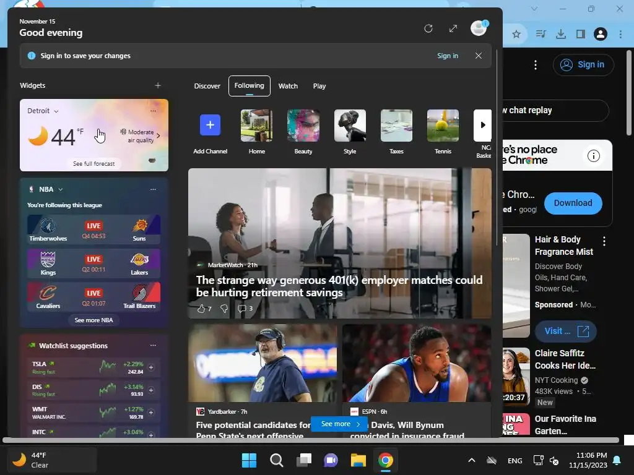Show hidden system tray icons

(471, 460)
